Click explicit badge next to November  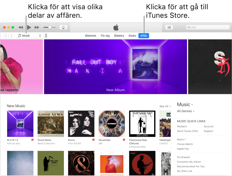124,140
